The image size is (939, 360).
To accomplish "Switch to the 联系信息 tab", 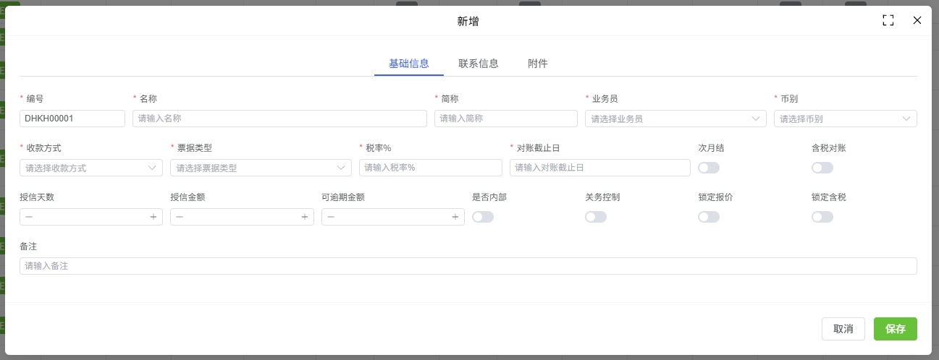I will tap(479, 64).
